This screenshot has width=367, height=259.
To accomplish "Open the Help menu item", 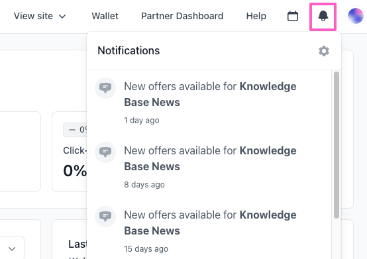I will (x=256, y=16).
